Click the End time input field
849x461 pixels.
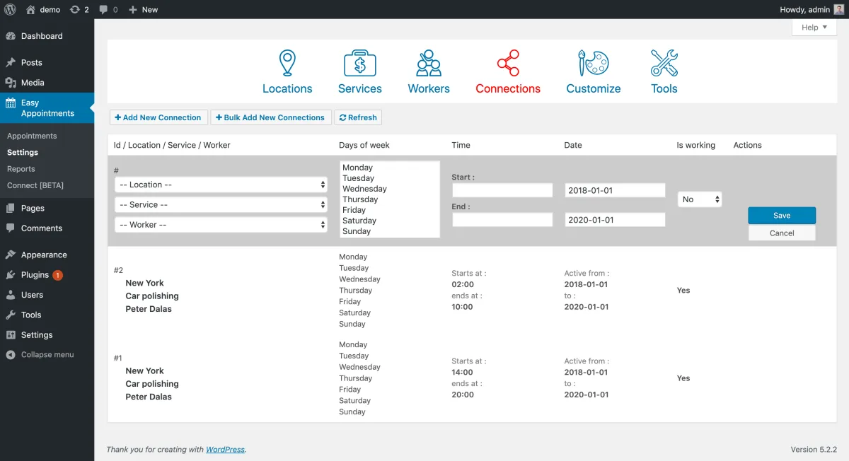click(x=502, y=220)
